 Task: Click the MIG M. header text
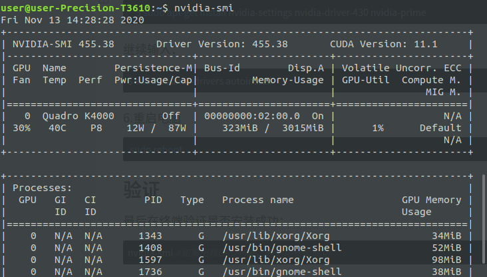(x=444, y=92)
